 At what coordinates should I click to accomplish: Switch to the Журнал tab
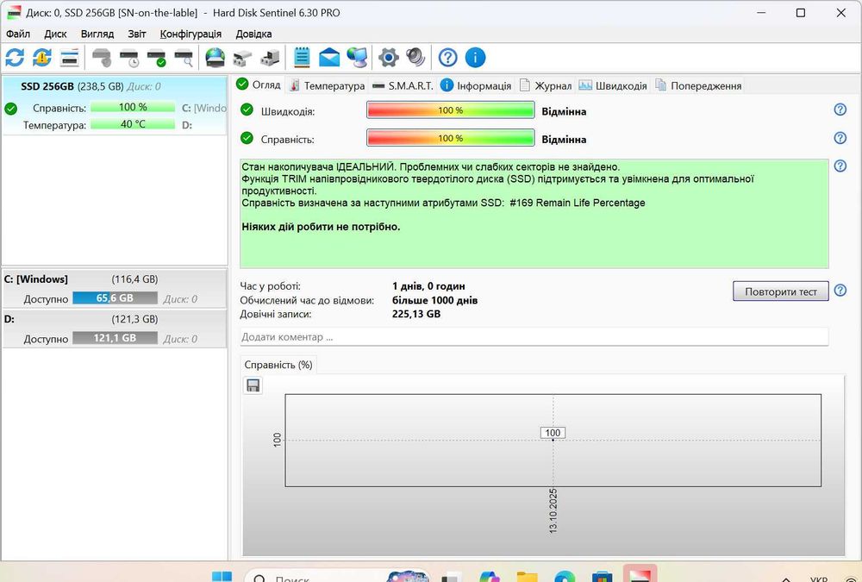[546, 85]
